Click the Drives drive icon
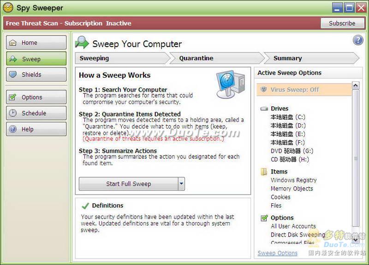369x265 pixels. tap(264, 109)
